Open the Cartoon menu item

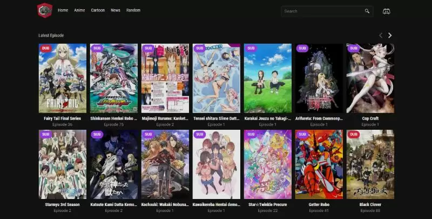coord(98,10)
